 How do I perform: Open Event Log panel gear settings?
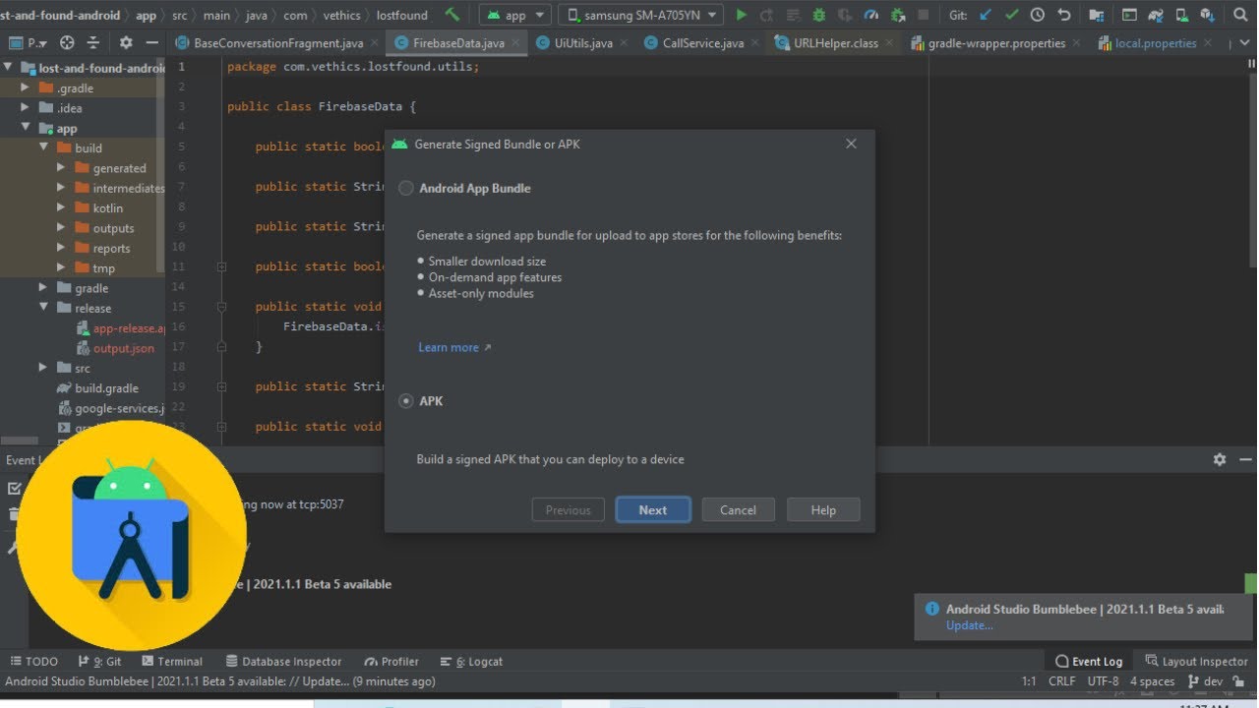[1220, 459]
